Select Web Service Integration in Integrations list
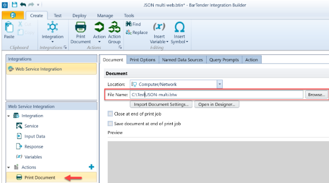The height and width of the screenshot is (183, 329). (51, 69)
